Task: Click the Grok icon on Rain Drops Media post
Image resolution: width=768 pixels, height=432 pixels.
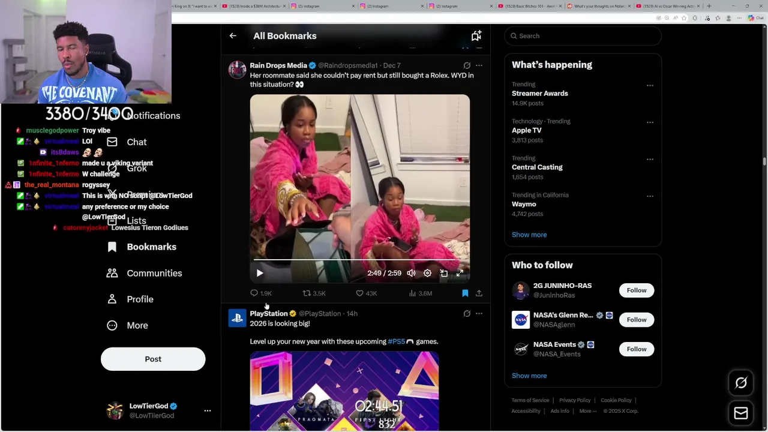Action: click(467, 65)
